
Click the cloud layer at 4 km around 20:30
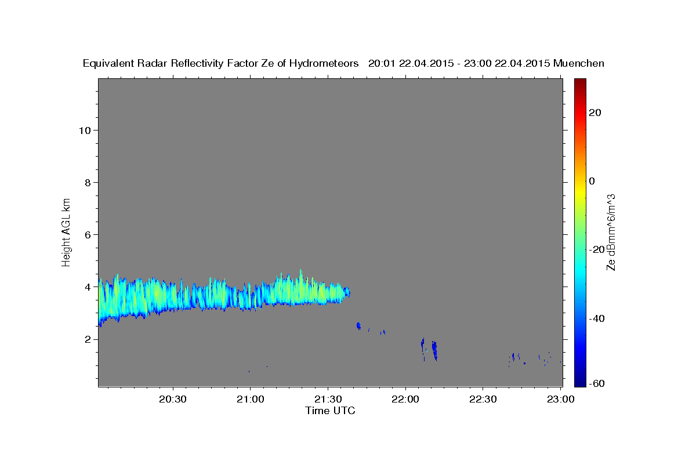pos(172,296)
